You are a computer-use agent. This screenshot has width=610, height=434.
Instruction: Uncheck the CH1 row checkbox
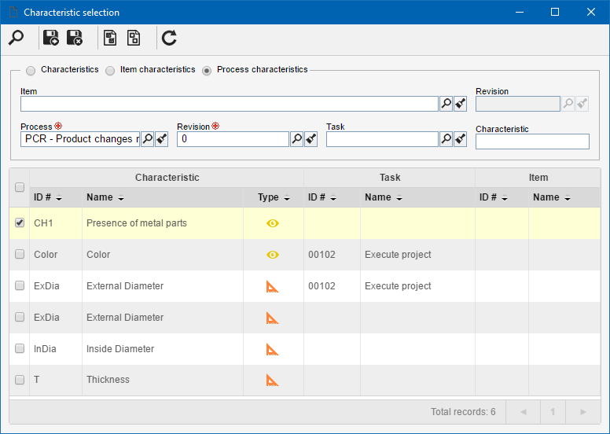(20, 223)
